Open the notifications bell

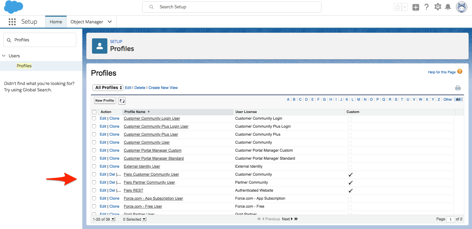pyautogui.click(x=448, y=7)
